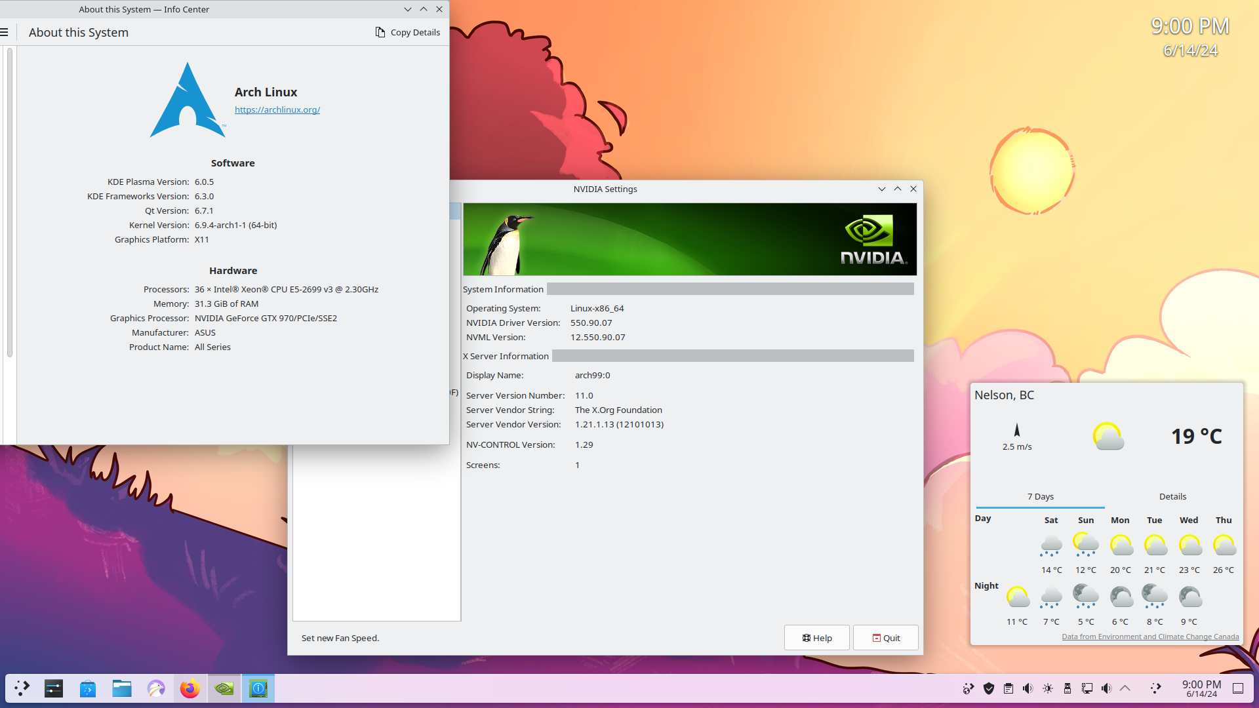Open Environment and Climate Change Canada data link
Image resolution: width=1259 pixels, height=708 pixels.
point(1150,637)
